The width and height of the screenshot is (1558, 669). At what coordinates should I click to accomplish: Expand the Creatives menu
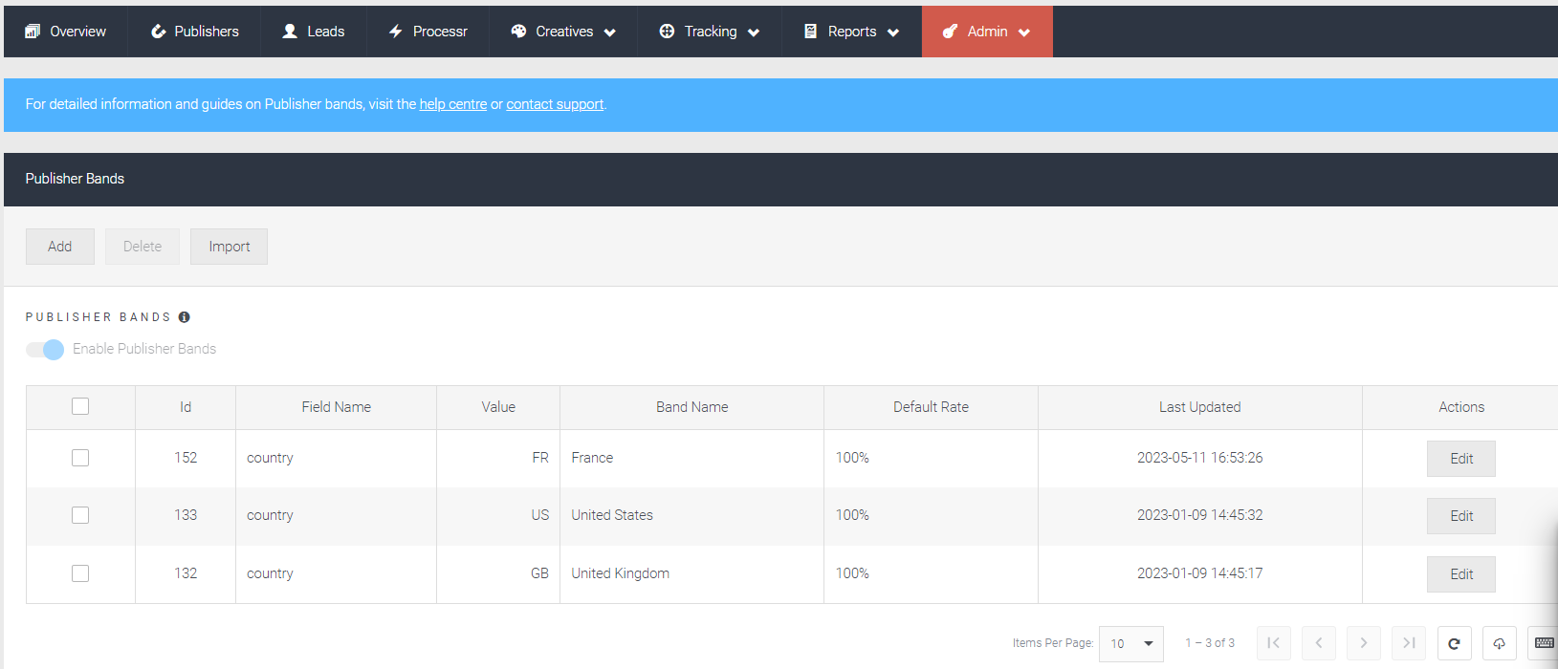click(x=563, y=32)
